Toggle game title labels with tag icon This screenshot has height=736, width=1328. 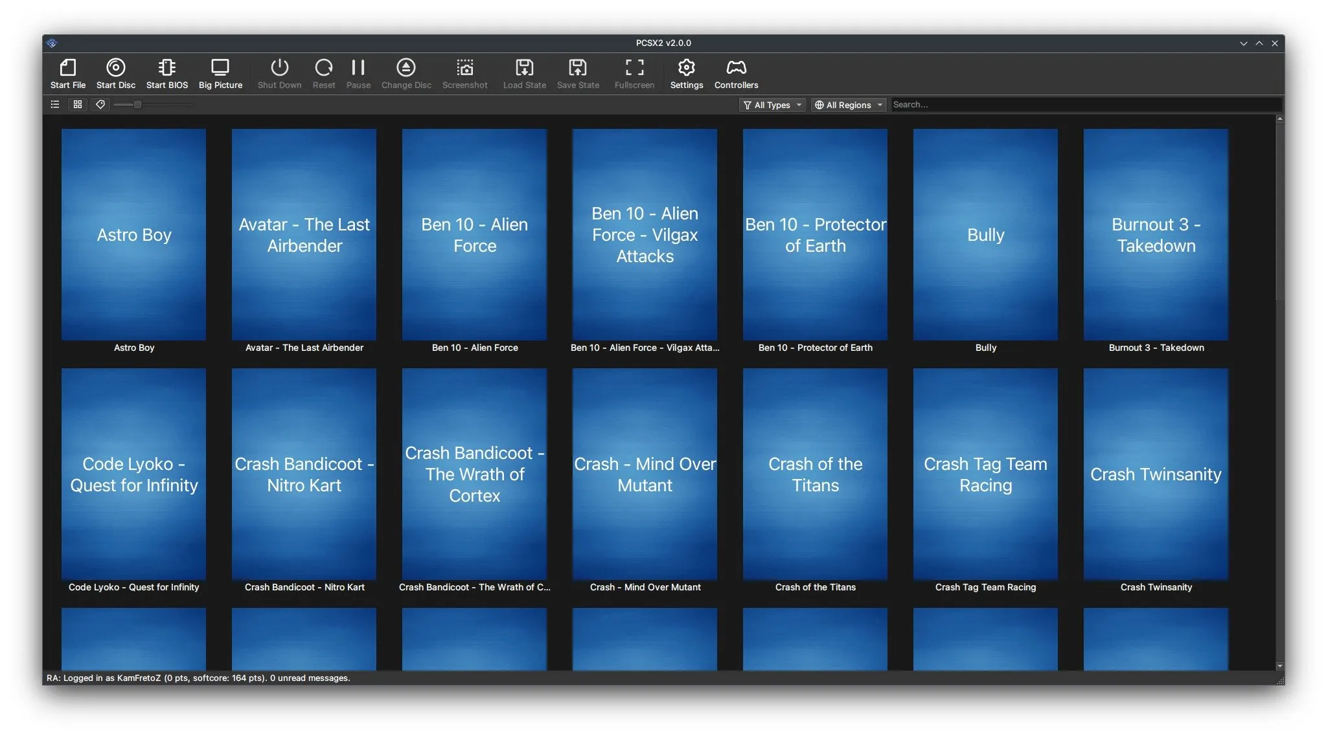[x=100, y=104]
